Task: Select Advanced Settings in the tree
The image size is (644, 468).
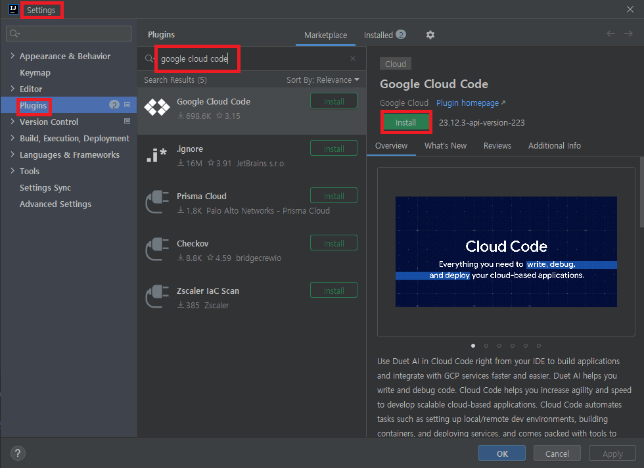Action: click(x=55, y=204)
